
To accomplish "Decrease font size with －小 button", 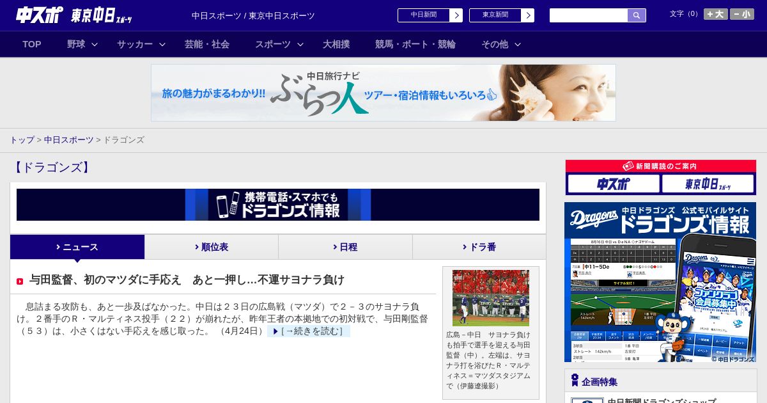I will point(742,14).
